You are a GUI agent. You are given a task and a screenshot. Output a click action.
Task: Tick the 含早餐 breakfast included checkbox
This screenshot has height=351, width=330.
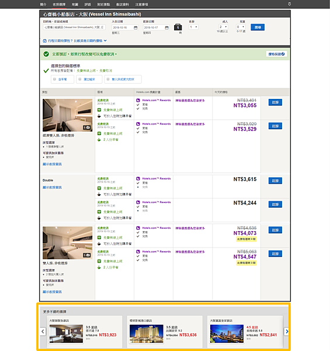54,79
